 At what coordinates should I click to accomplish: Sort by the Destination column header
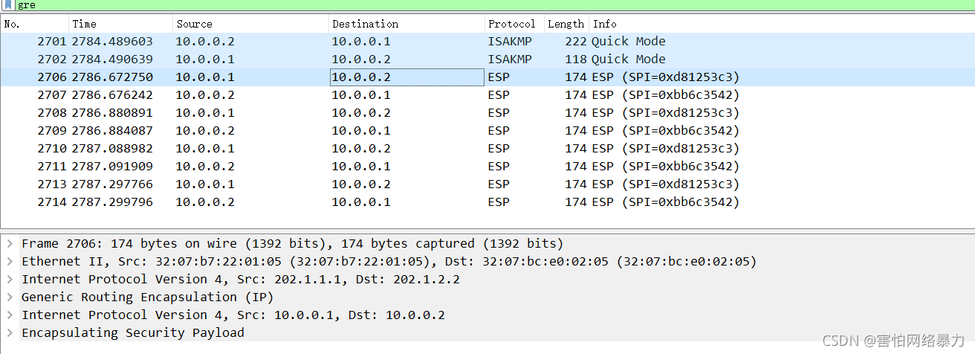click(407, 24)
